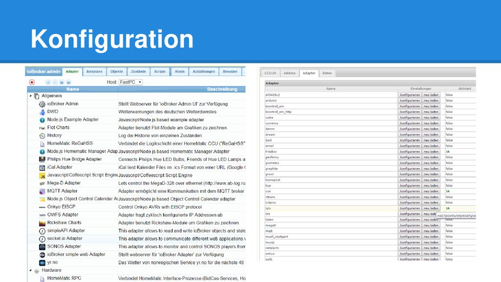Click konfigurieren for the fritzBox adapter

410,152
